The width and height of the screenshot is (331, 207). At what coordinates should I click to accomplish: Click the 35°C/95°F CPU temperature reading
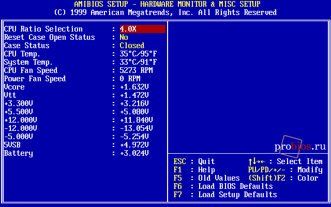click(138, 54)
